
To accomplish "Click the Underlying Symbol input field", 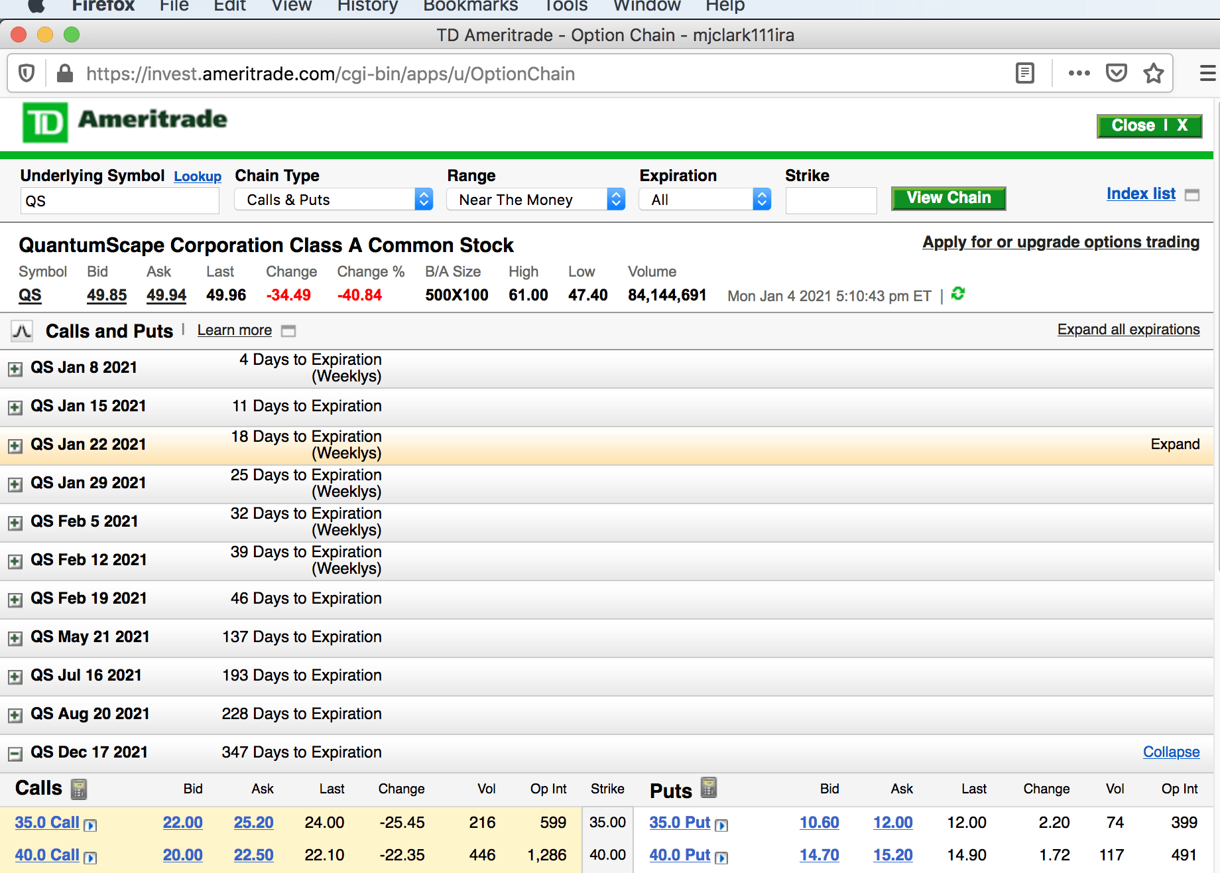I will tap(120, 200).
